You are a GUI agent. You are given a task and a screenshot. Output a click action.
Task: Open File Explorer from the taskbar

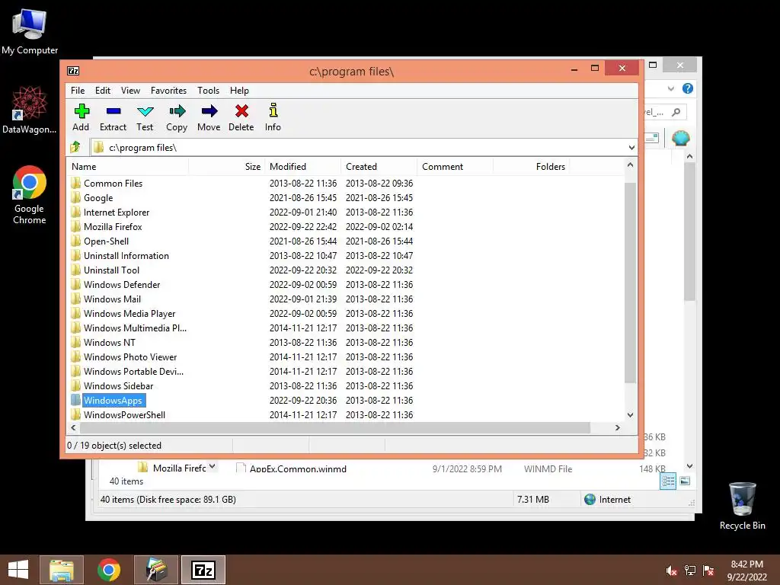coord(62,570)
